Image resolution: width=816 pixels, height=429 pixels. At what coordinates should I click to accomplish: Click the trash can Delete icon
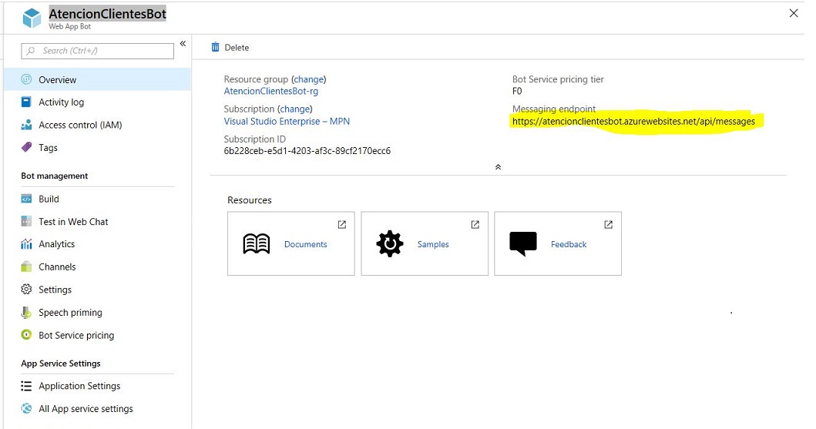pyautogui.click(x=215, y=47)
